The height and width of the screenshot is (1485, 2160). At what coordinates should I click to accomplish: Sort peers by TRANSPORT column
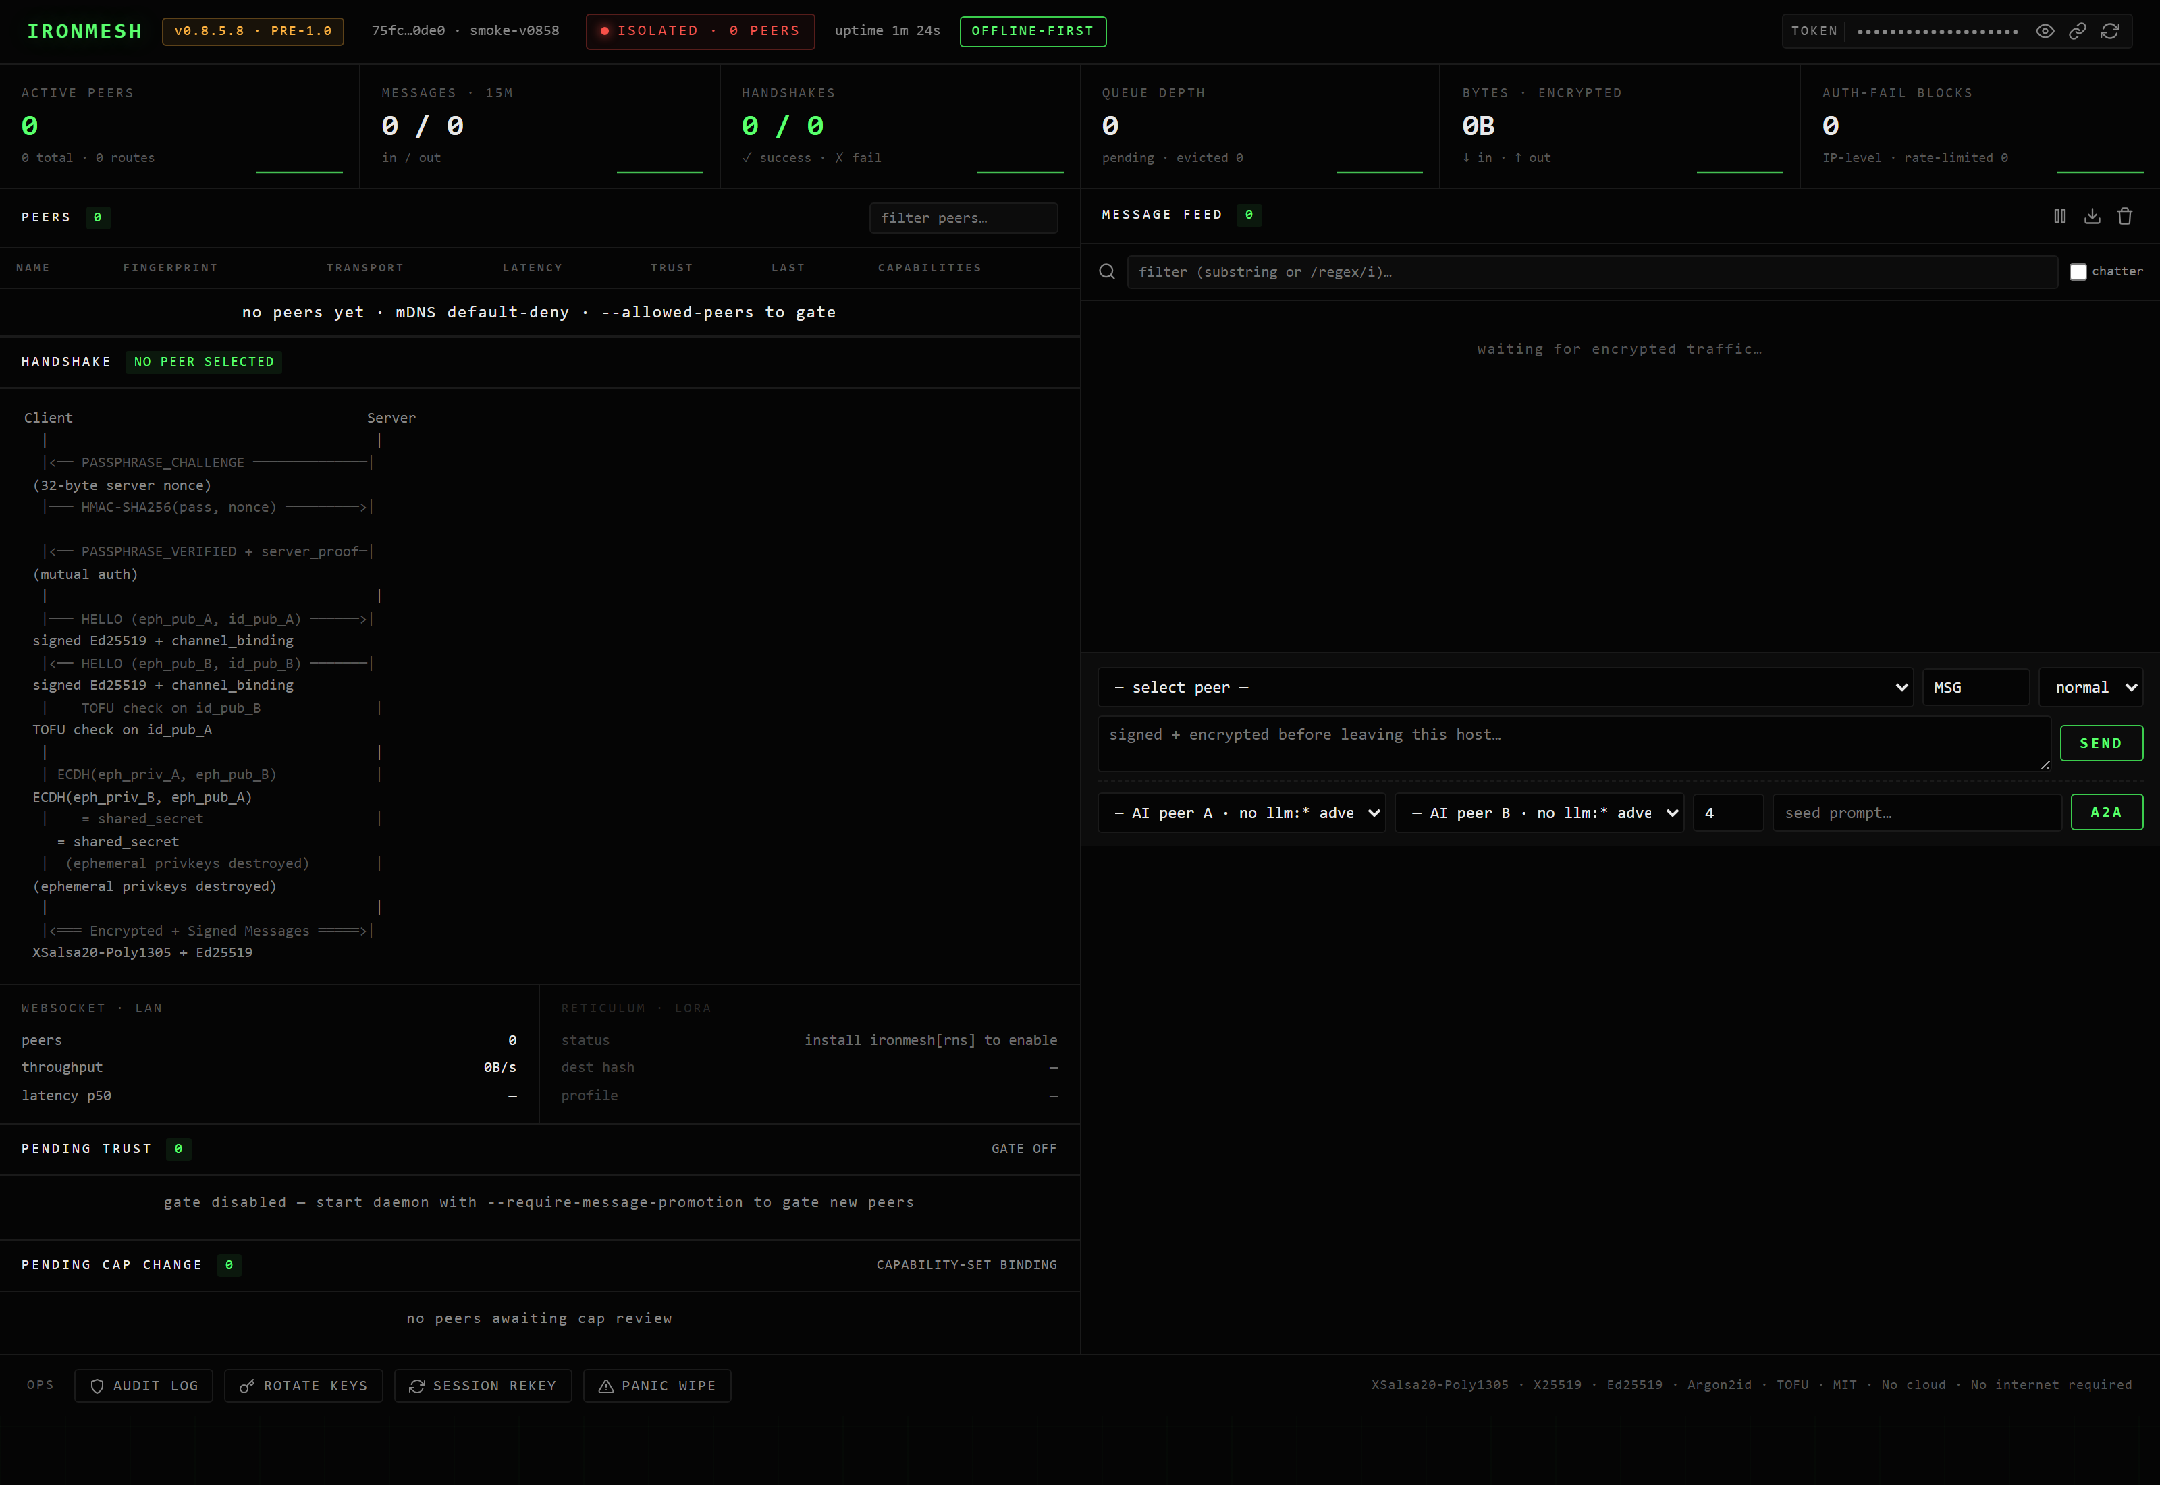click(364, 268)
